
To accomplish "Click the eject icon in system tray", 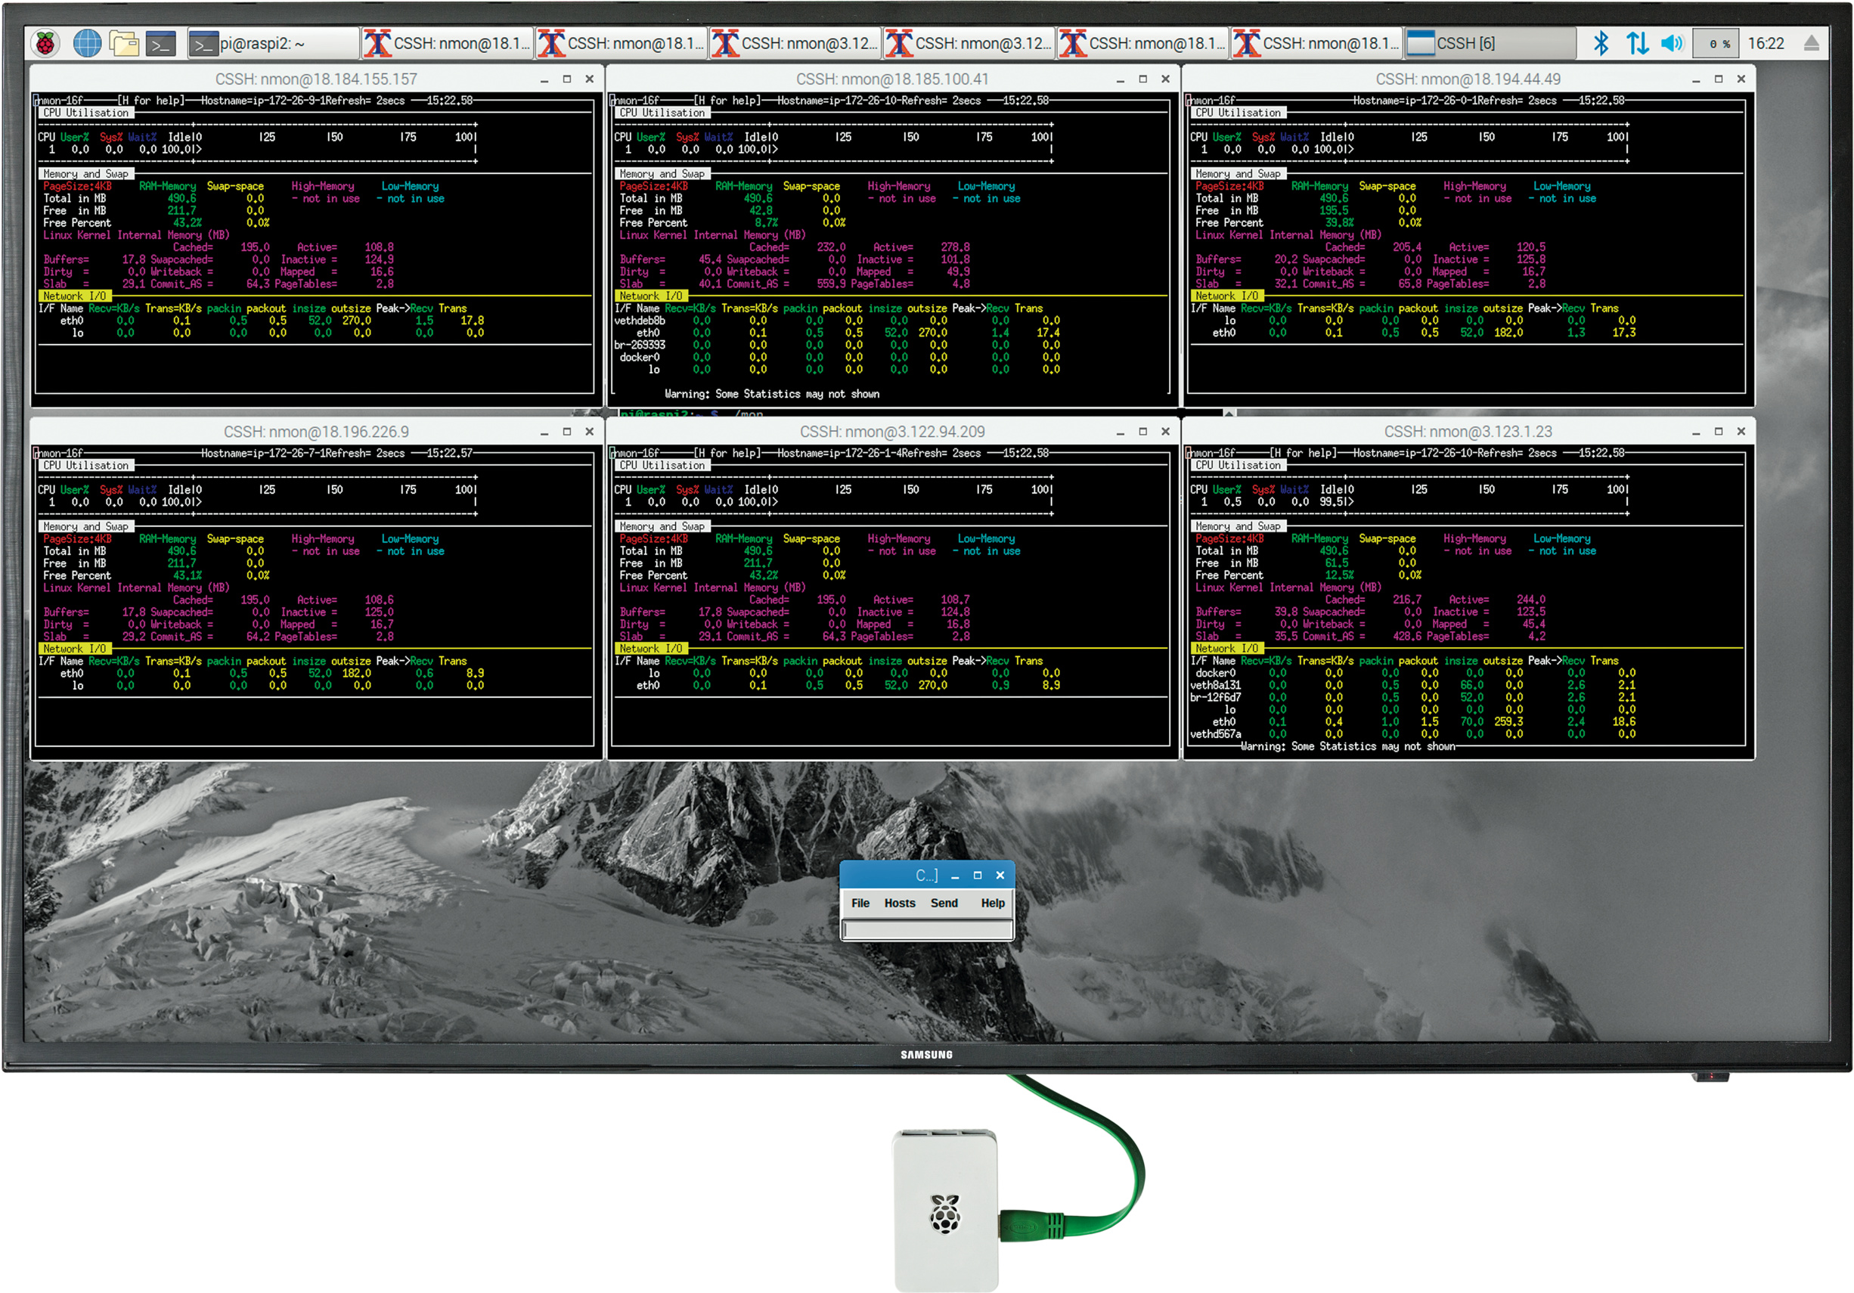I will pyautogui.click(x=1811, y=44).
